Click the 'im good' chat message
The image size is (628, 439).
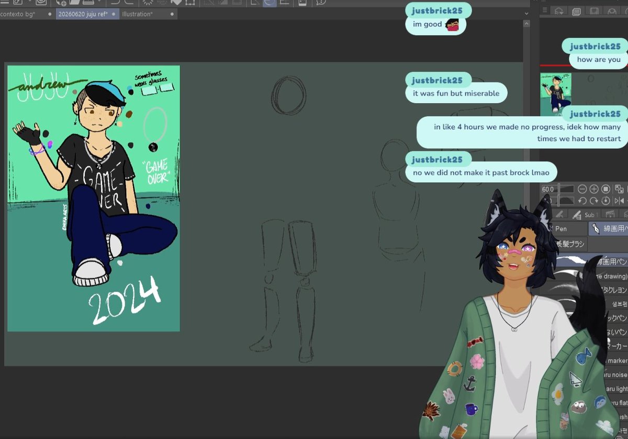[x=436, y=24]
